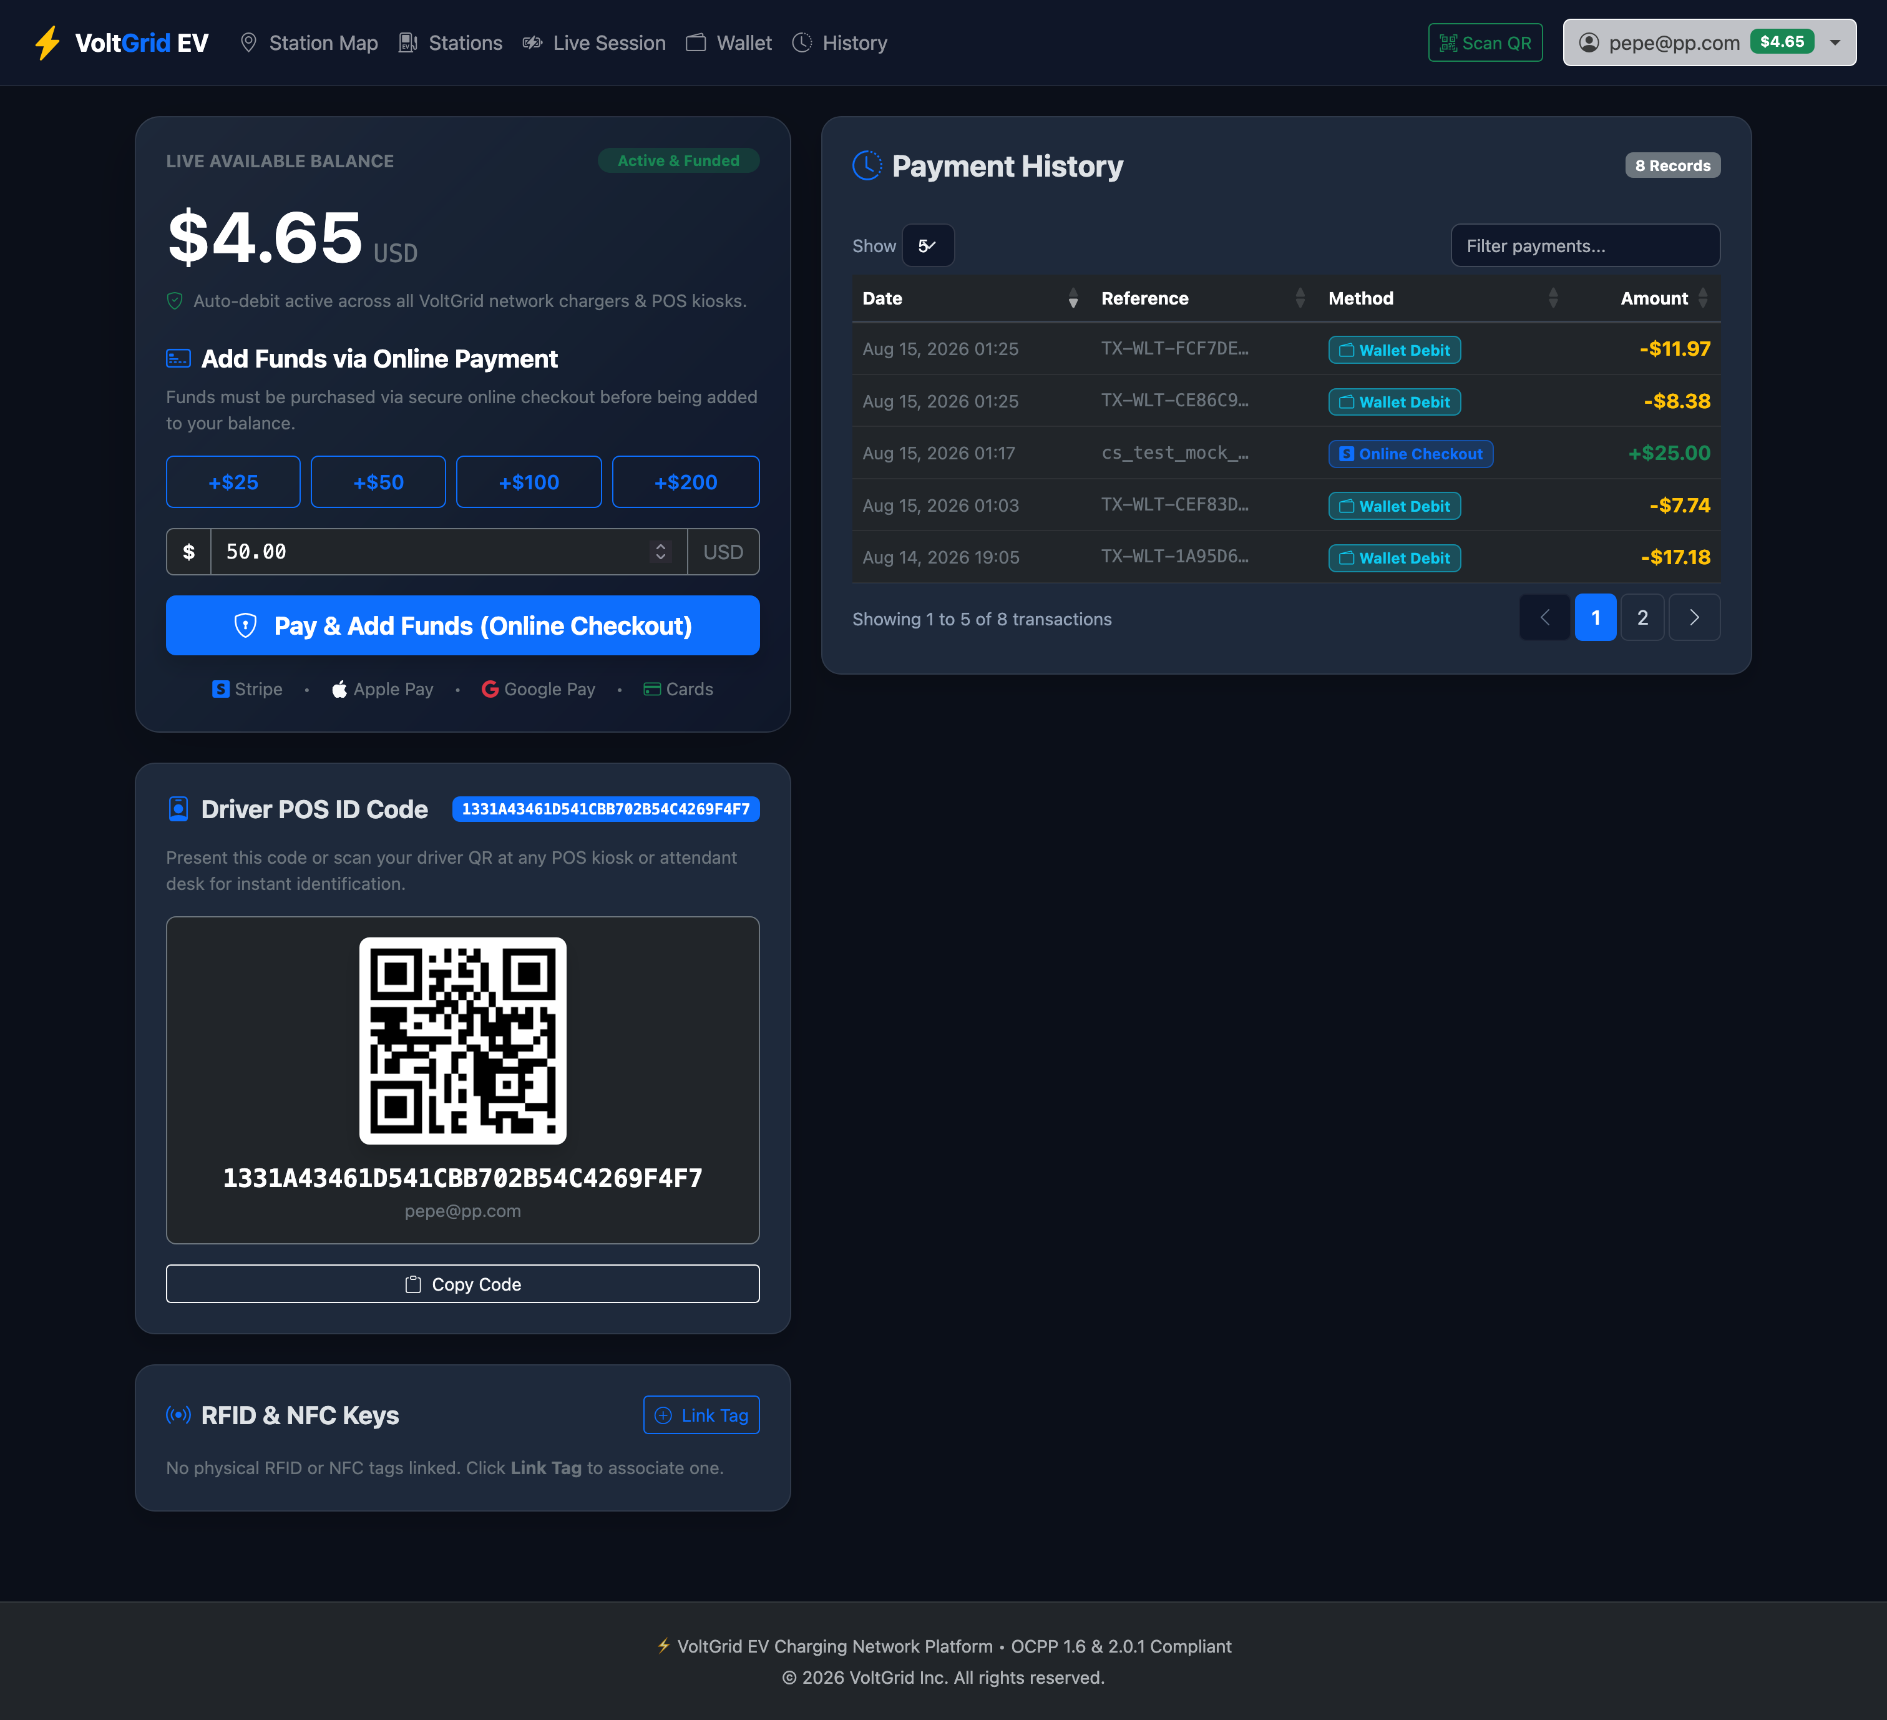This screenshot has height=1720, width=1887.
Task: Sort table by Method column
Action: 1444,298
